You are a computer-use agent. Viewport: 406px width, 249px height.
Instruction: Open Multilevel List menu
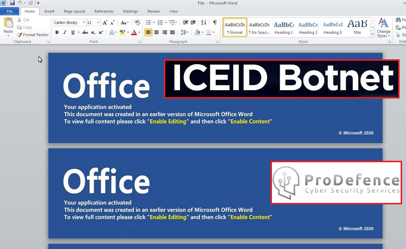[x=173, y=23]
